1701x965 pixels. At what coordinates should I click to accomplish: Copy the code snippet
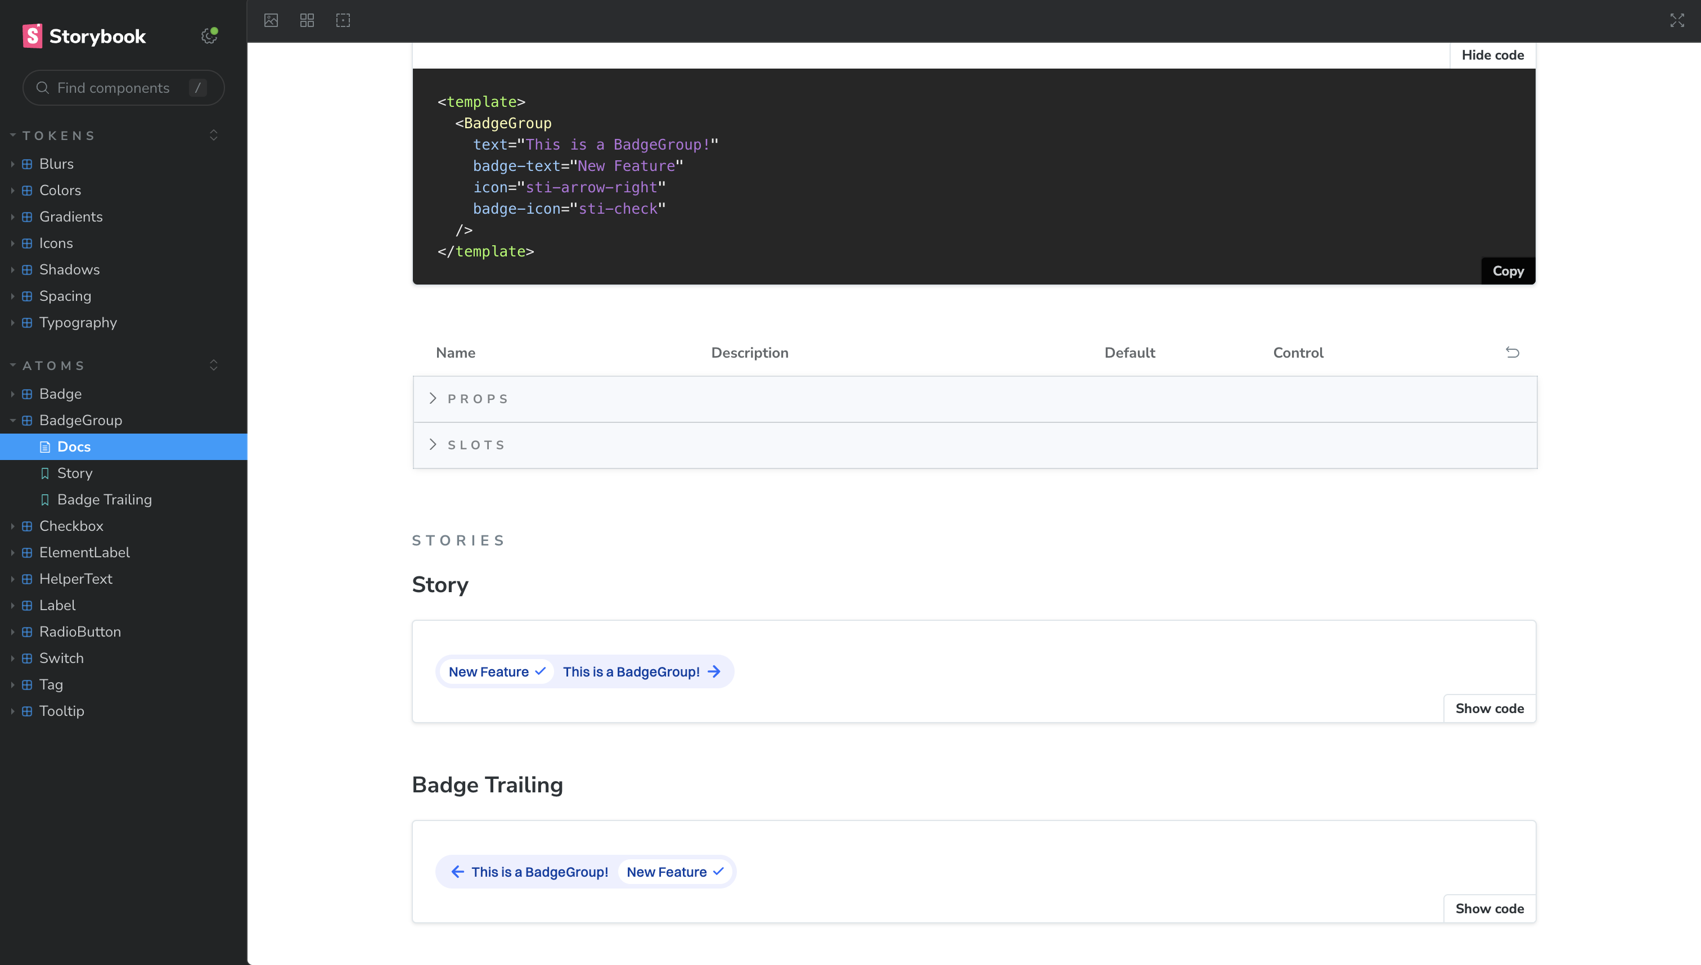1508,271
